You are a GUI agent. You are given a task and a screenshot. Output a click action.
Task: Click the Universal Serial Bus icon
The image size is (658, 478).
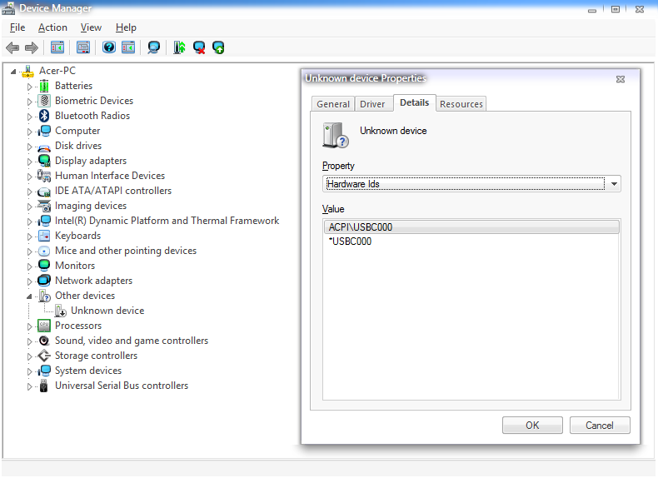[x=43, y=386]
